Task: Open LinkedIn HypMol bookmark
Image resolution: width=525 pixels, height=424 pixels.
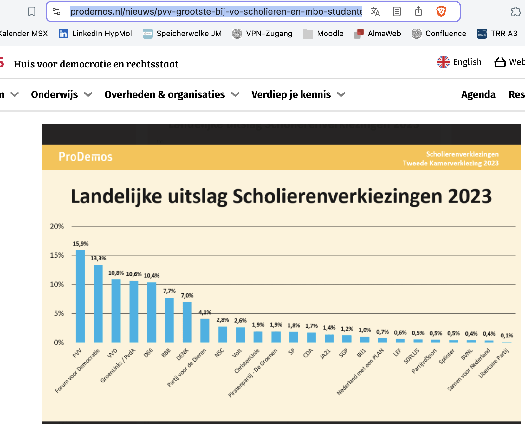Action: pyautogui.click(x=95, y=34)
